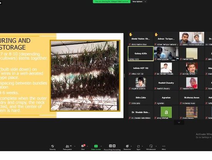Click raised hand icon on Adnan Tarique tile
The height and width of the screenshot is (160, 212).
156,35
